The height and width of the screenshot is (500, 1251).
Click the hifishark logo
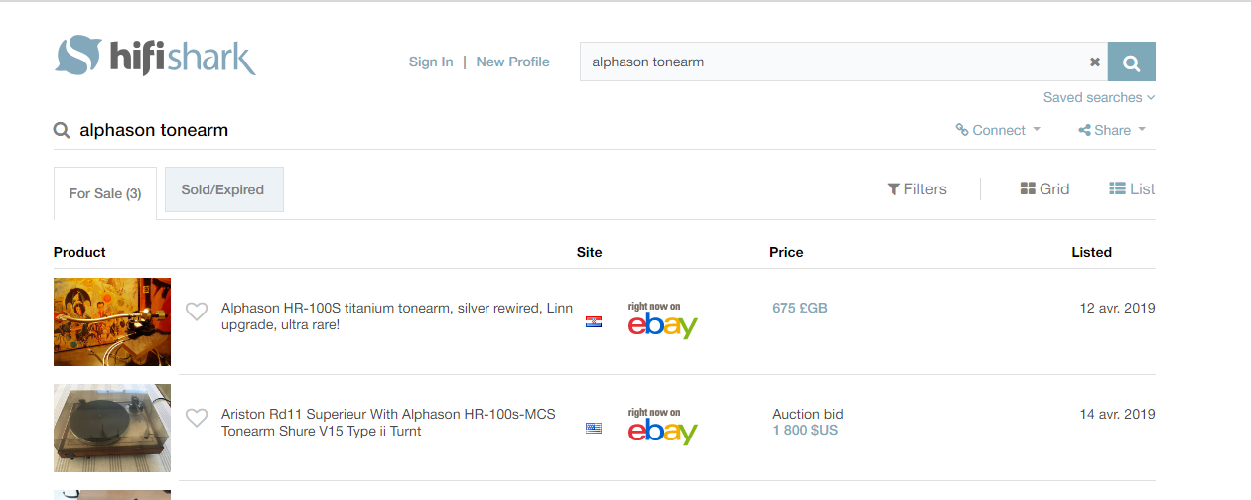155,58
